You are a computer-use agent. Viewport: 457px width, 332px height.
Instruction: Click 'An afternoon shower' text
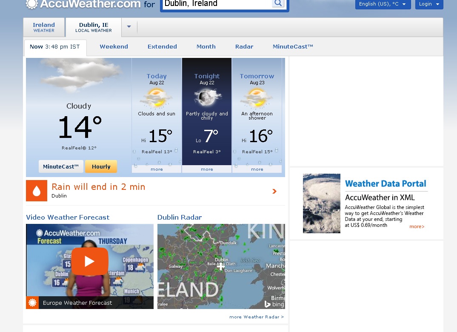257,116
